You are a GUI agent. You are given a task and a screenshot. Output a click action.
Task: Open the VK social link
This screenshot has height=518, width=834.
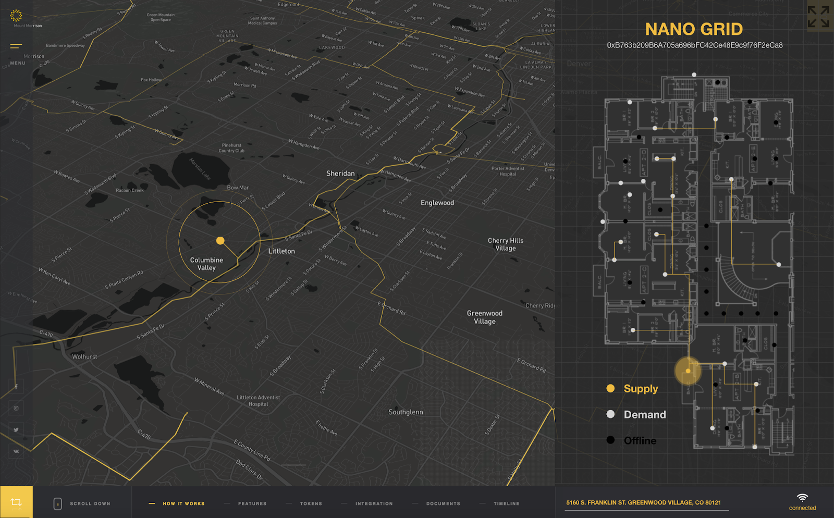coord(16,451)
